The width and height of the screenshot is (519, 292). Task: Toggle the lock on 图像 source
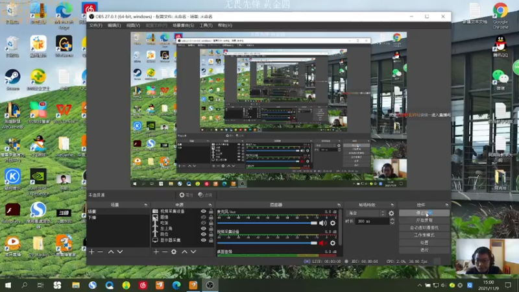pos(211,217)
